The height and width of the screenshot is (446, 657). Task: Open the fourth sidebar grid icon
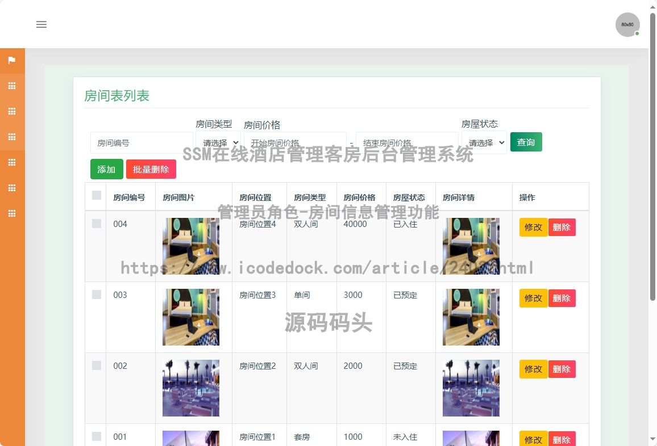tap(12, 162)
